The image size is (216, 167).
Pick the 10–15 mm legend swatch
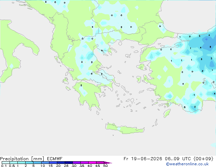pos(45,163)
